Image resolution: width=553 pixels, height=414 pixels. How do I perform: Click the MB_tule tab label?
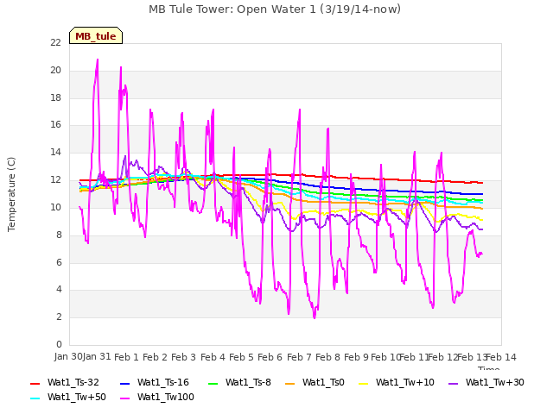tap(96, 36)
